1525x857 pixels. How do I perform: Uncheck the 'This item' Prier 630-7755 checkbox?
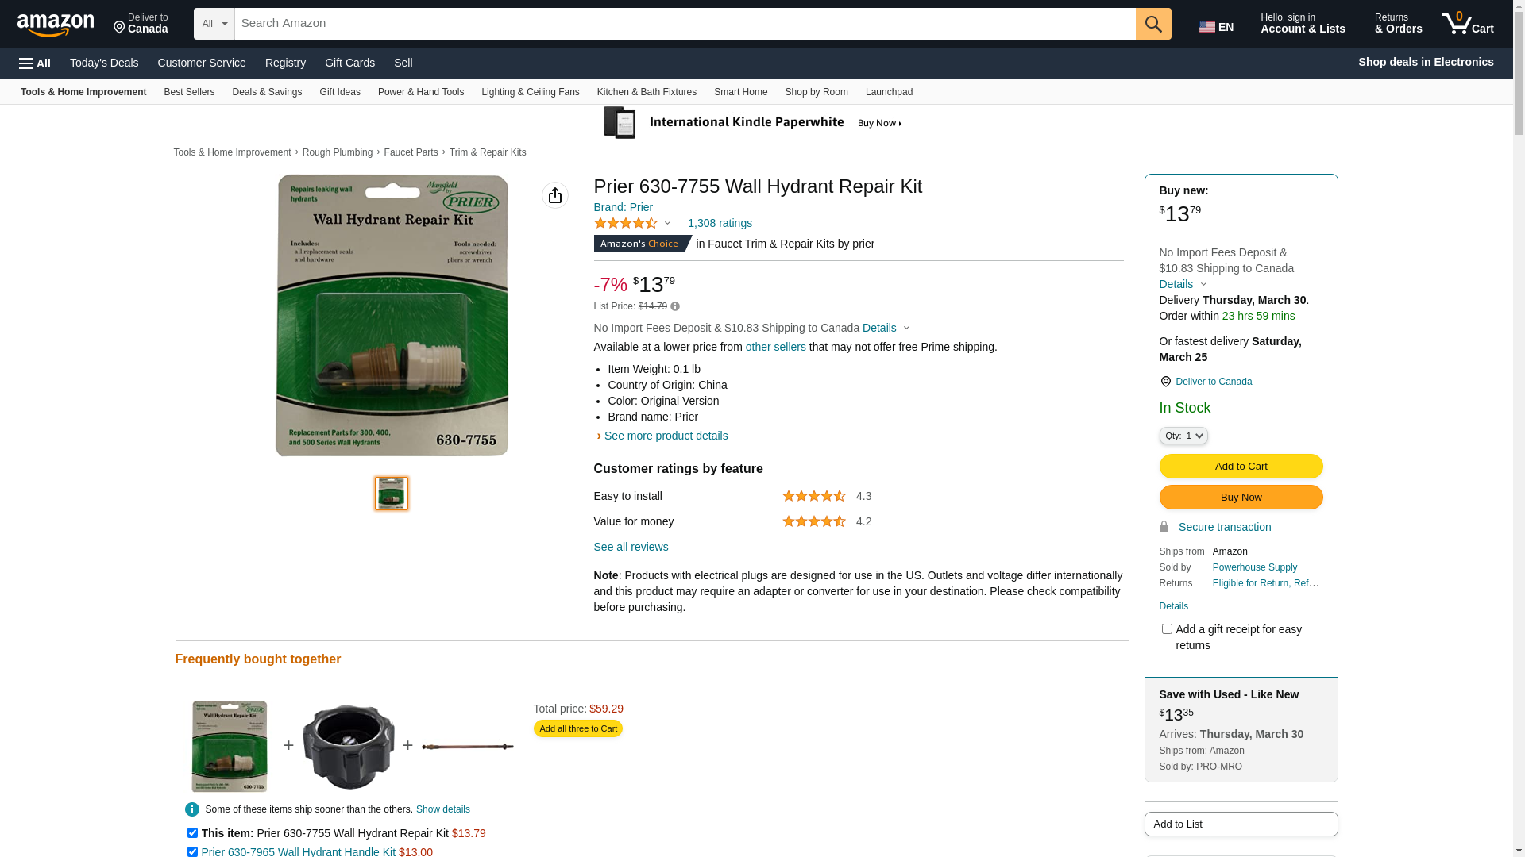[192, 833]
